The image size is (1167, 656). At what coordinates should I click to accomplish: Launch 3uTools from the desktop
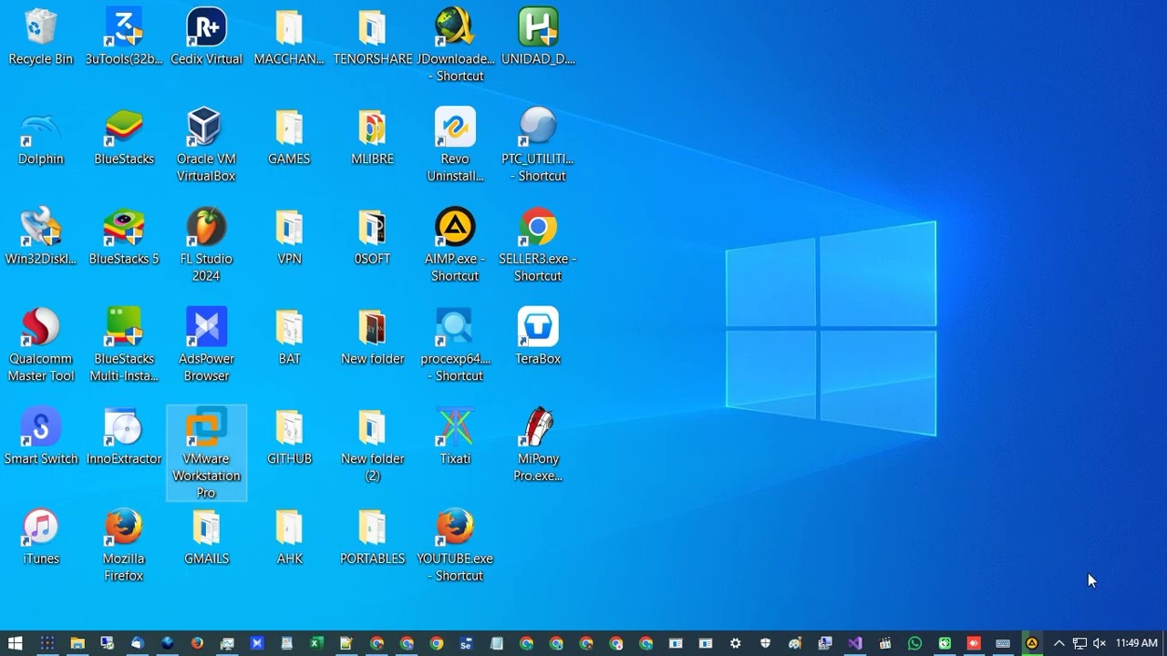(124, 37)
